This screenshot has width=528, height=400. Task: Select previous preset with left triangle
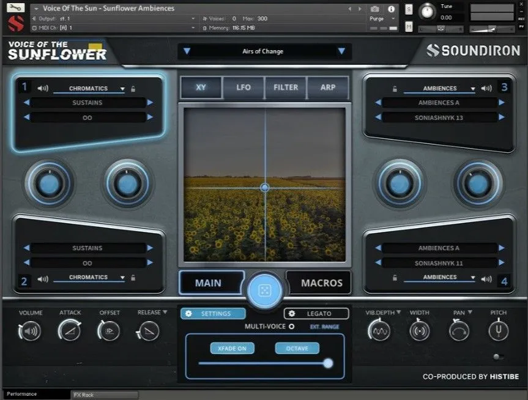(x=187, y=51)
